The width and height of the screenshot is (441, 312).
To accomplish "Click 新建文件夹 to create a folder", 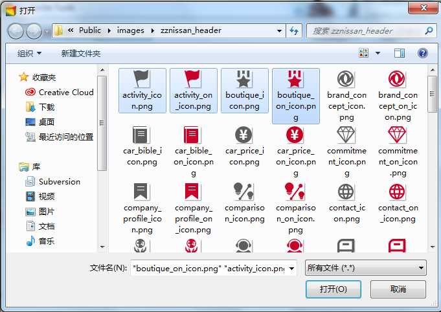I will 81,54.
